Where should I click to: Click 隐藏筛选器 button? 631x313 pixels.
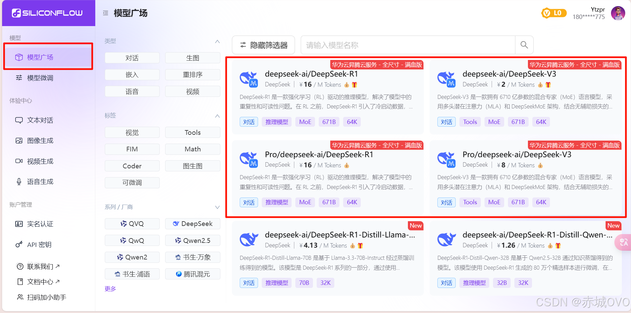click(263, 45)
